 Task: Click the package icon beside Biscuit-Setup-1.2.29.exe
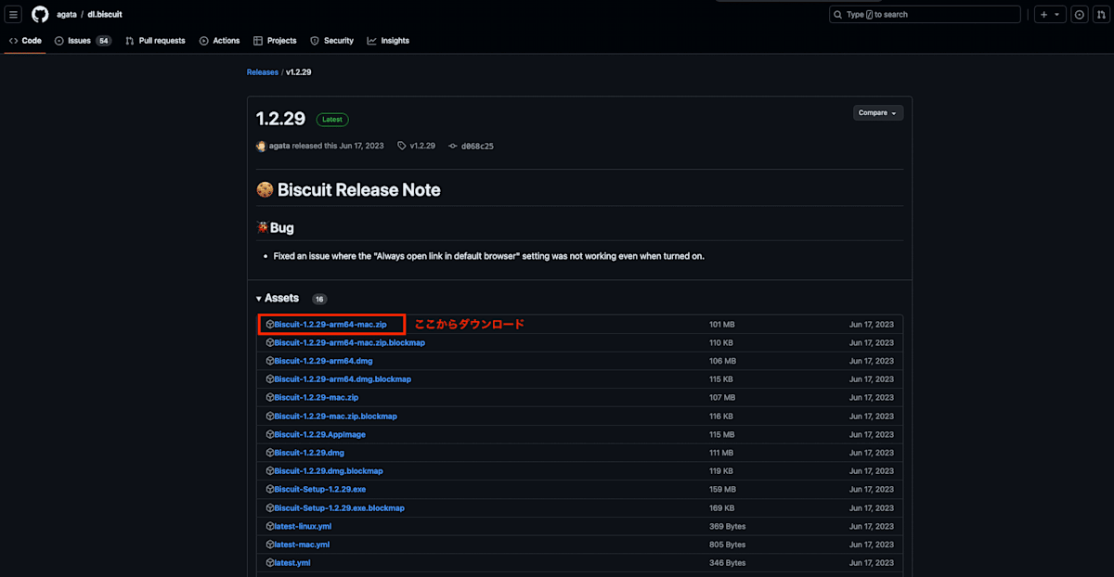(x=270, y=489)
